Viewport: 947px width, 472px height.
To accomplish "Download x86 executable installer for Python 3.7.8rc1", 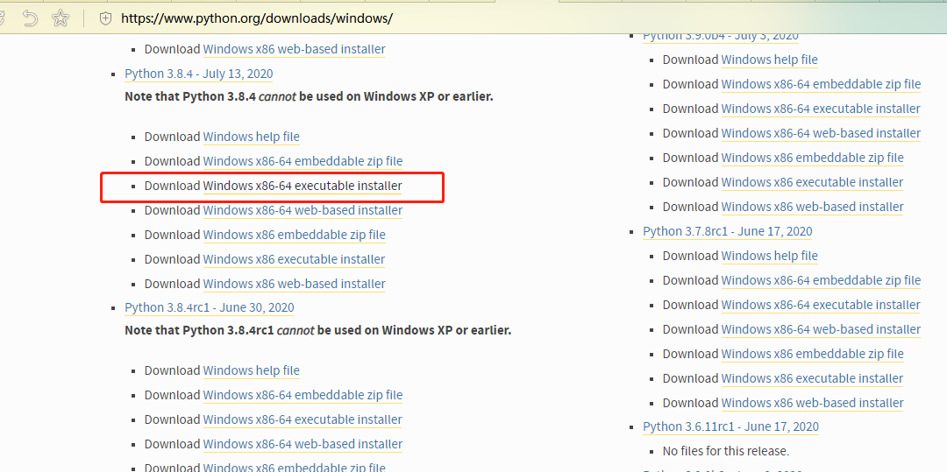I will click(812, 378).
